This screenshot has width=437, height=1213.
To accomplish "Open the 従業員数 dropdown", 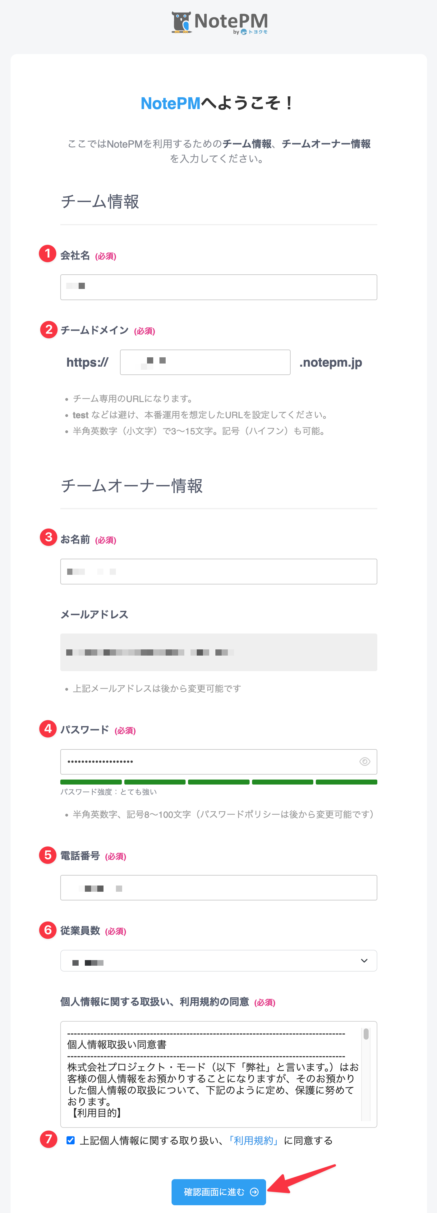I will 218,961.
